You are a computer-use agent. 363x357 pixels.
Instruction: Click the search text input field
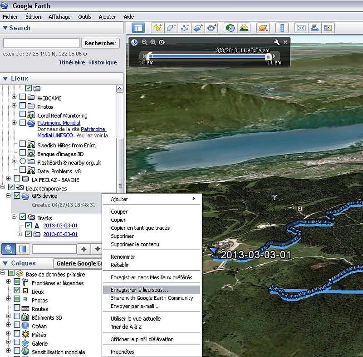pos(41,43)
